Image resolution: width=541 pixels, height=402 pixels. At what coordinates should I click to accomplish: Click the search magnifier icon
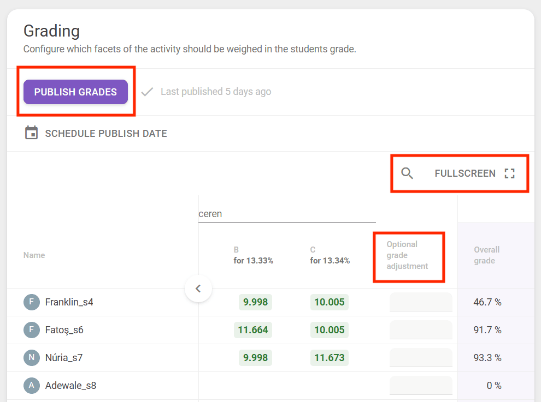(x=407, y=173)
